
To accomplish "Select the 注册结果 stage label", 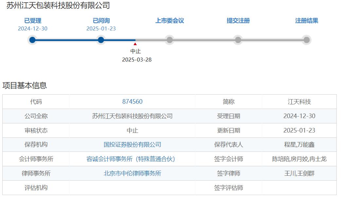I will (307, 21).
